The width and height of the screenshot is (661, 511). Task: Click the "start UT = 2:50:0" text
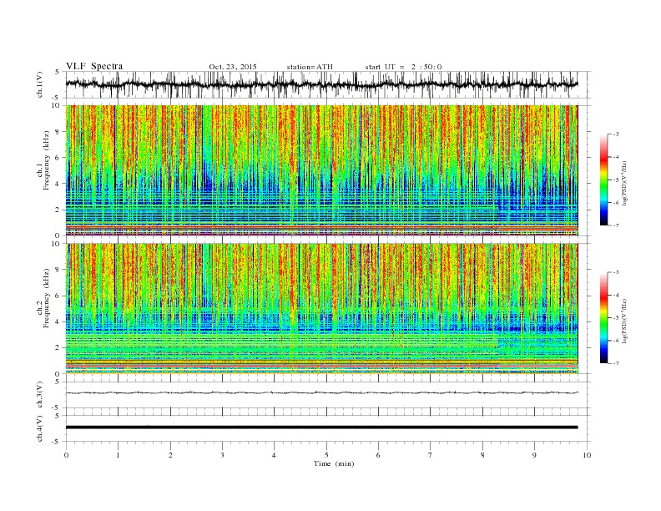pyautogui.click(x=403, y=67)
